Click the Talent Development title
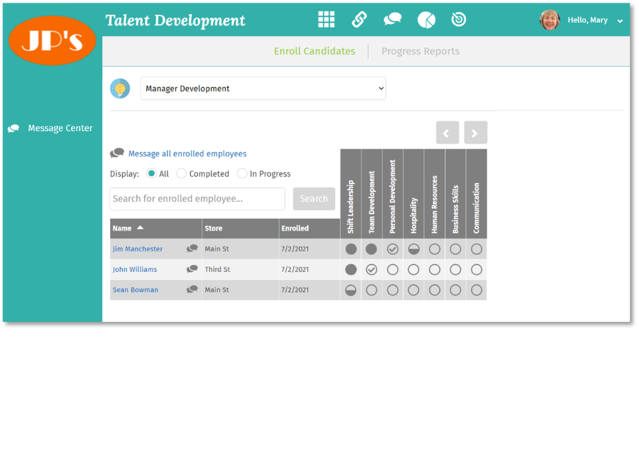 point(175,21)
